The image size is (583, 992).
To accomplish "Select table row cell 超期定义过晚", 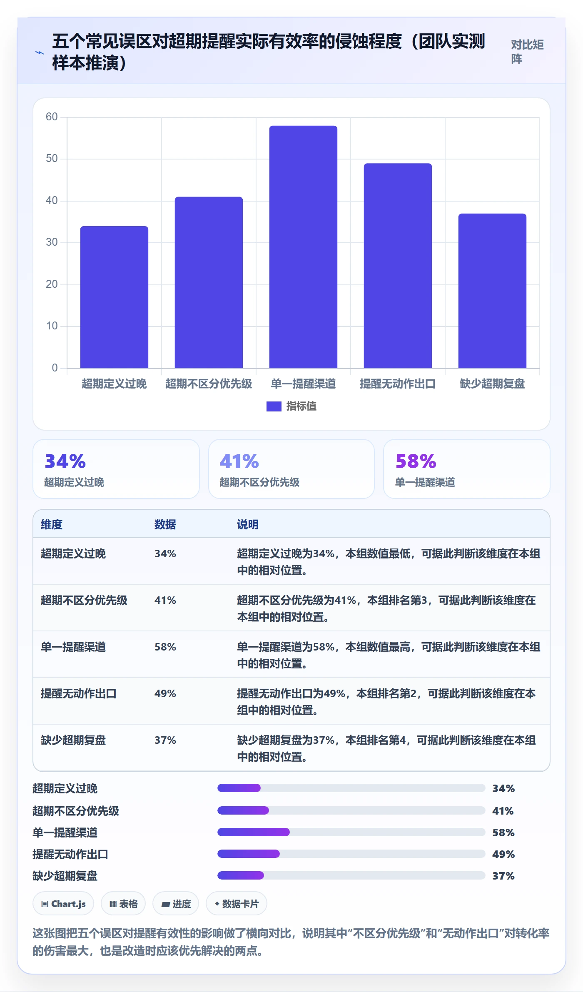I will tap(73, 553).
